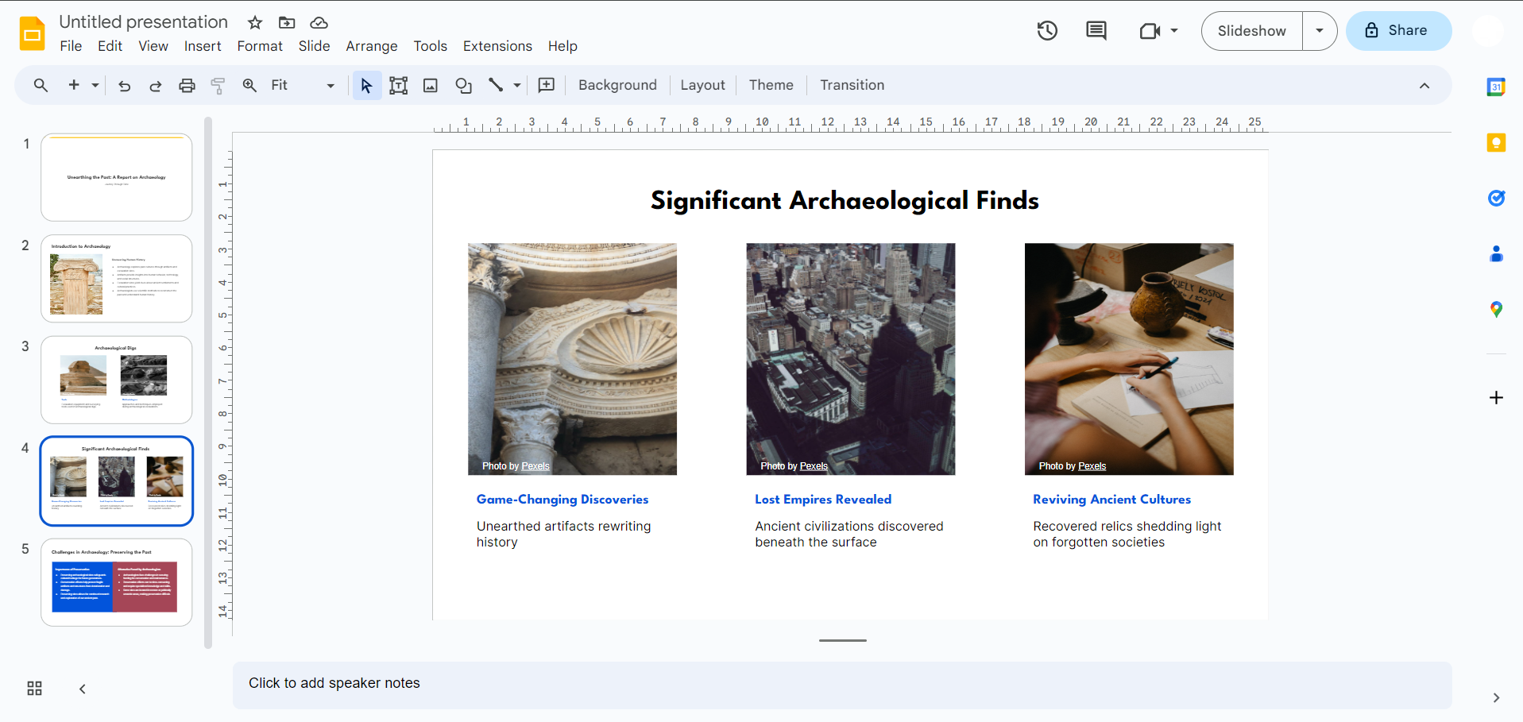Toggle grid view of slides
1523x722 pixels.
34,689
